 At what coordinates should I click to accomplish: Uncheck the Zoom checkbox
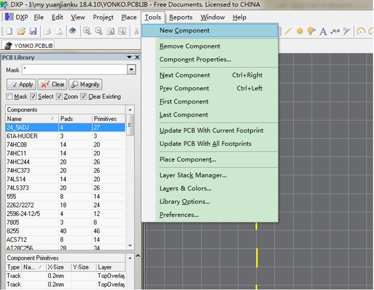[59, 97]
